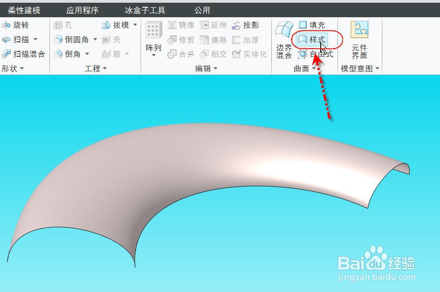Open the 自由式 (Freestyle) tool
The width and height of the screenshot is (440, 292).
click(x=316, y=54)
